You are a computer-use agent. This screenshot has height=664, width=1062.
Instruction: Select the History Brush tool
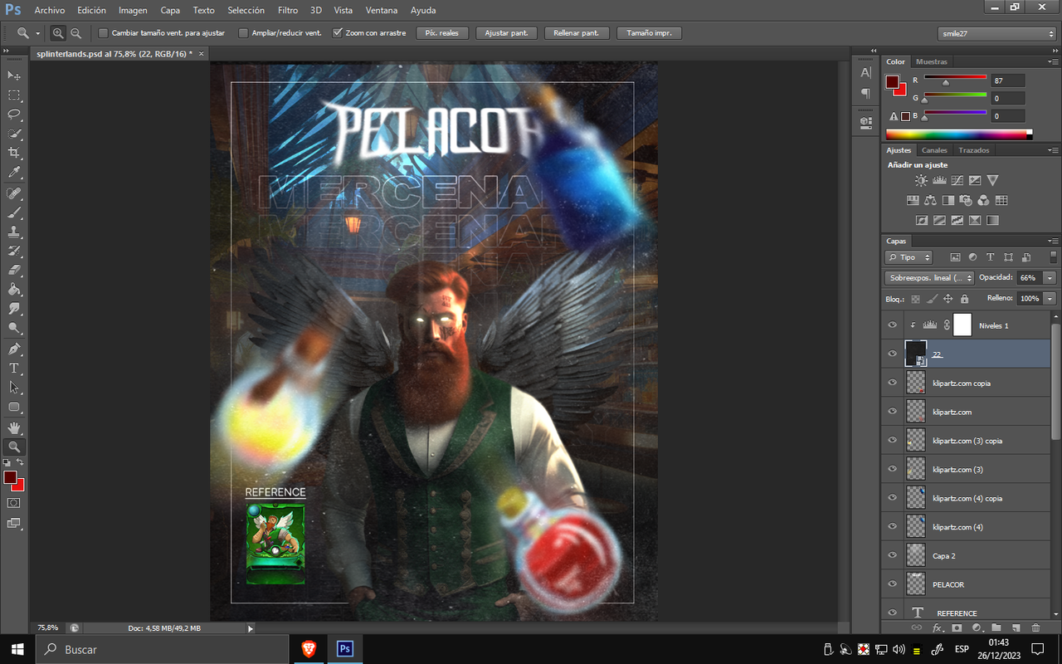[x=14, y=251]
